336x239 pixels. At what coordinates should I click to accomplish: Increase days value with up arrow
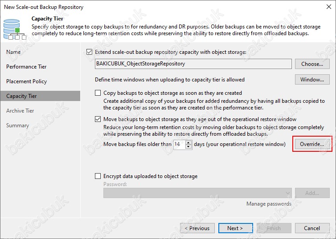(x=188, y=142)
